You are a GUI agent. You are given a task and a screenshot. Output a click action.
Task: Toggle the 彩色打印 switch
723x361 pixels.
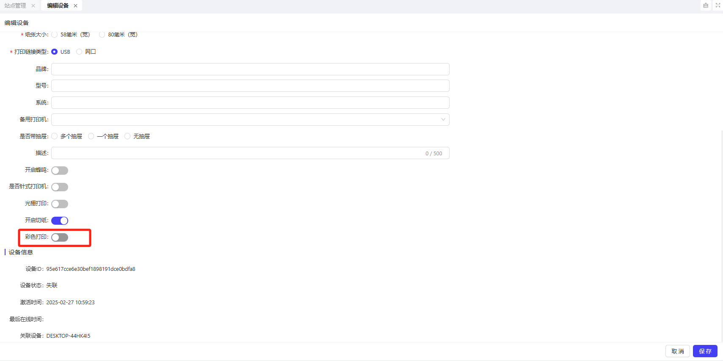tap(60, 237)
